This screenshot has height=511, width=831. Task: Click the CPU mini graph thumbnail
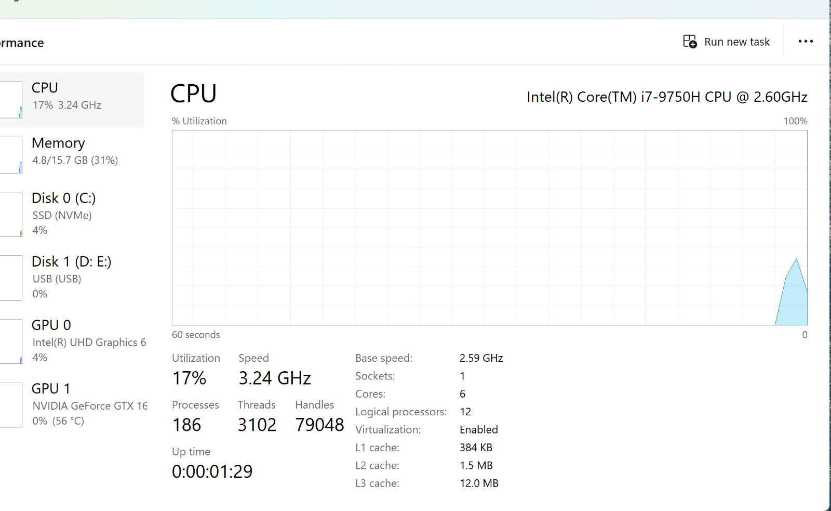coord(11,100)
